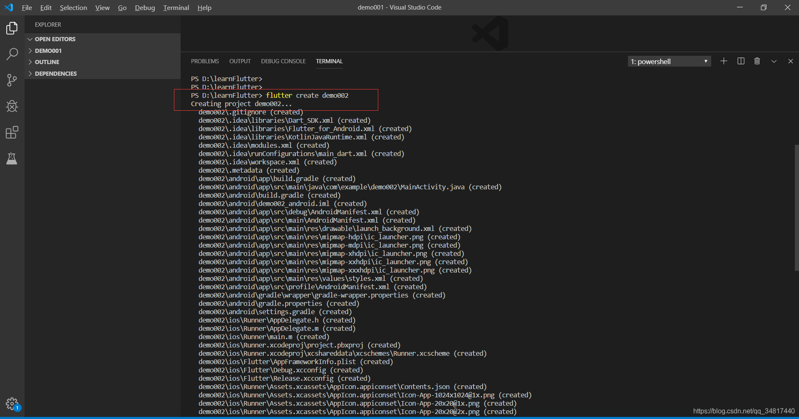The height and width of the screenshot is (419, 799).
Task: Expand the Outline section
Action: (102, 62)
